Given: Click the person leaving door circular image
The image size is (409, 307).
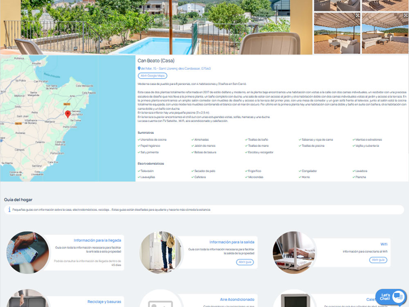Looking at the screenshot, I should click(161, 253).
